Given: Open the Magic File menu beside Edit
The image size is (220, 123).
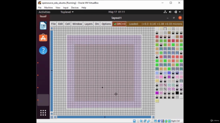Looking at the screenshot, I should coord(53,24).
